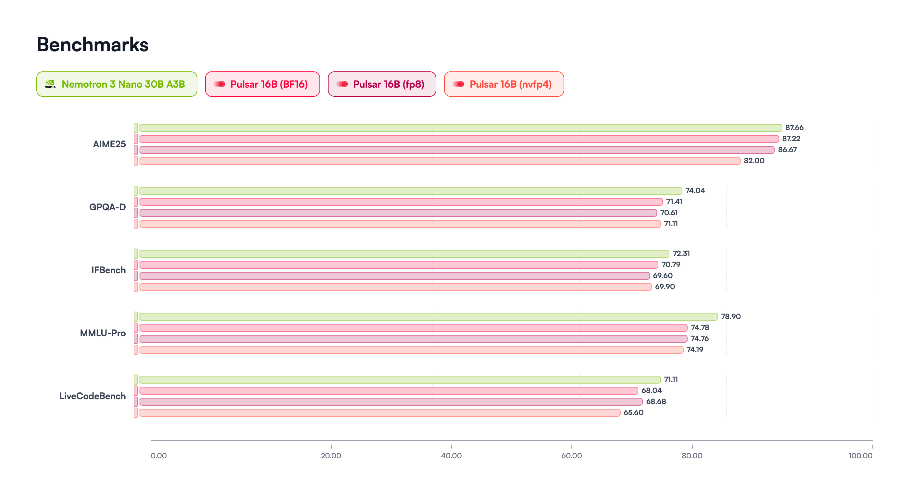This screenshot has width=909, height=492.
Task: Click the mauve IFBench fp8 bar
Action: (394, 276)
